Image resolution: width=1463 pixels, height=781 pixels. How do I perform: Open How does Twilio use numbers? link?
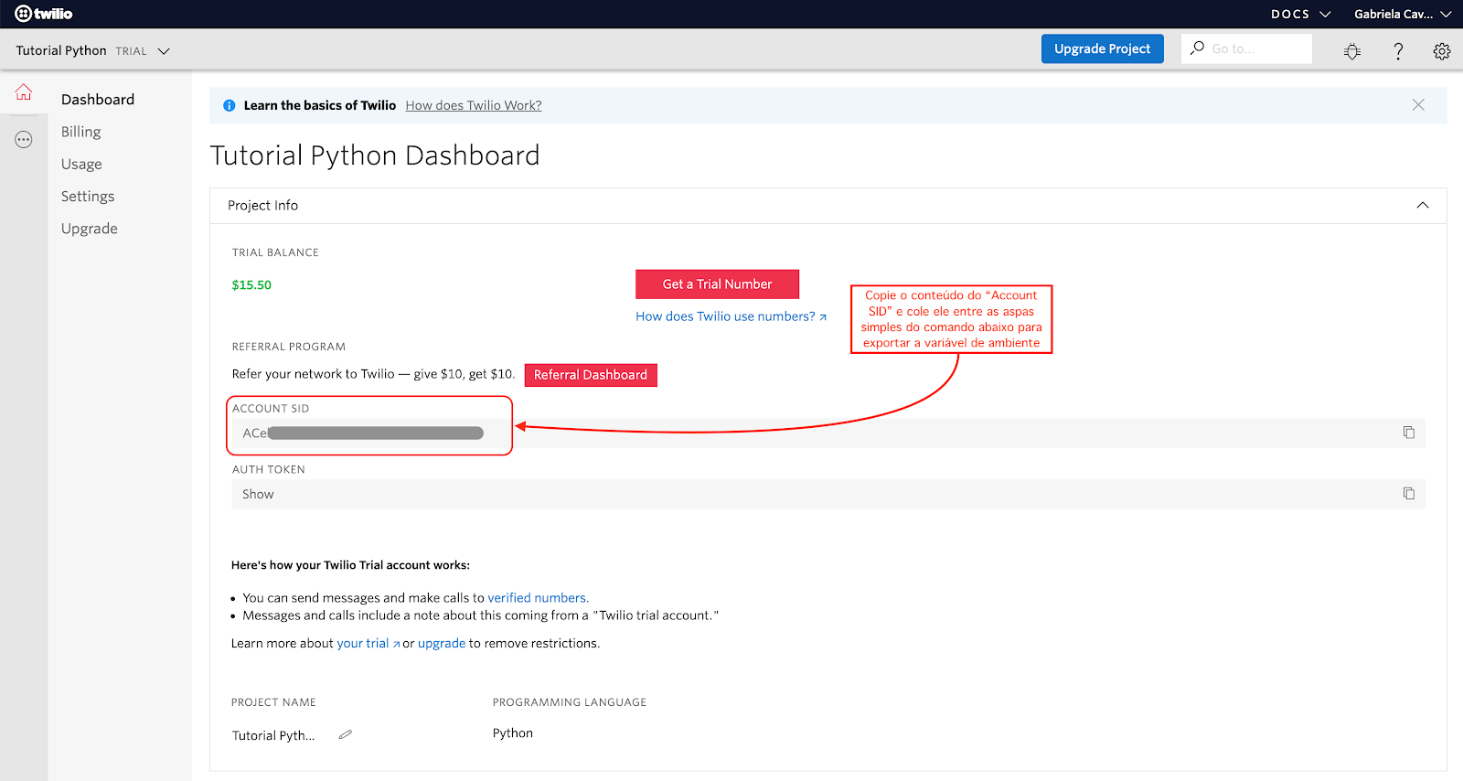731,316
